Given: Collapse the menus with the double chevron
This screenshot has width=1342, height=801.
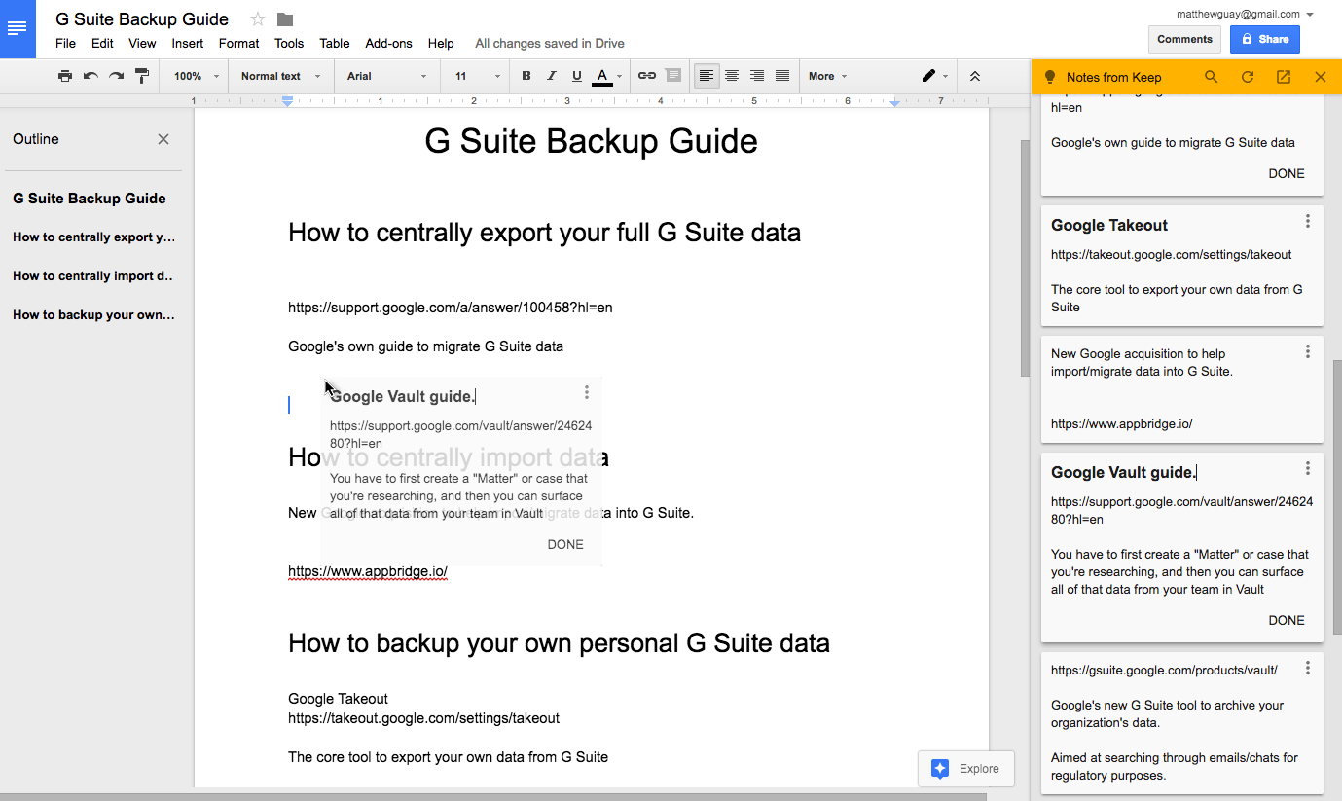Looking at the screenshot, I should pyautogui.click(x=975, y=76).
